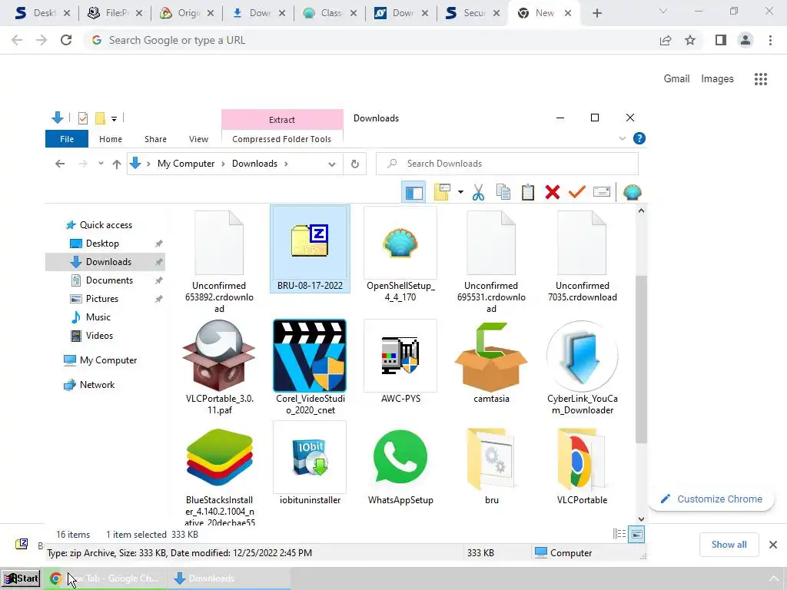Open Compressed Folder Tools tab
This screenshot has width=787, height=590.
(281, 139)
